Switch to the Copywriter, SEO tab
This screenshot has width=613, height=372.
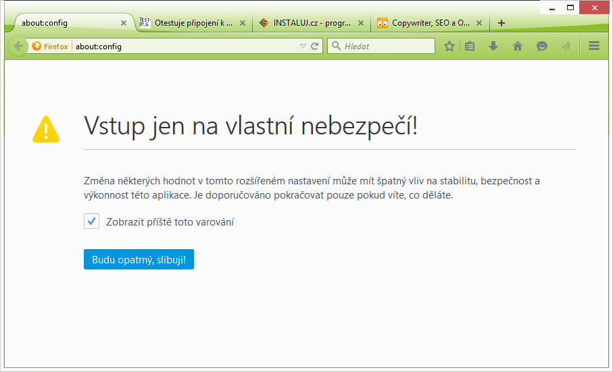coord(431,23)
